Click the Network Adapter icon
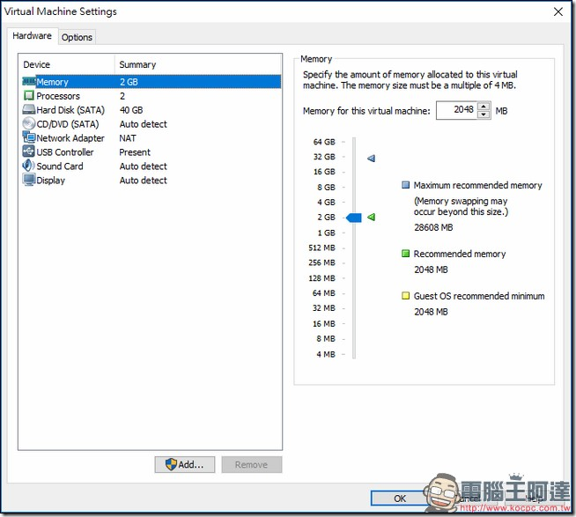The height and width of the screenshot is (517, 576). coord(29,137)
